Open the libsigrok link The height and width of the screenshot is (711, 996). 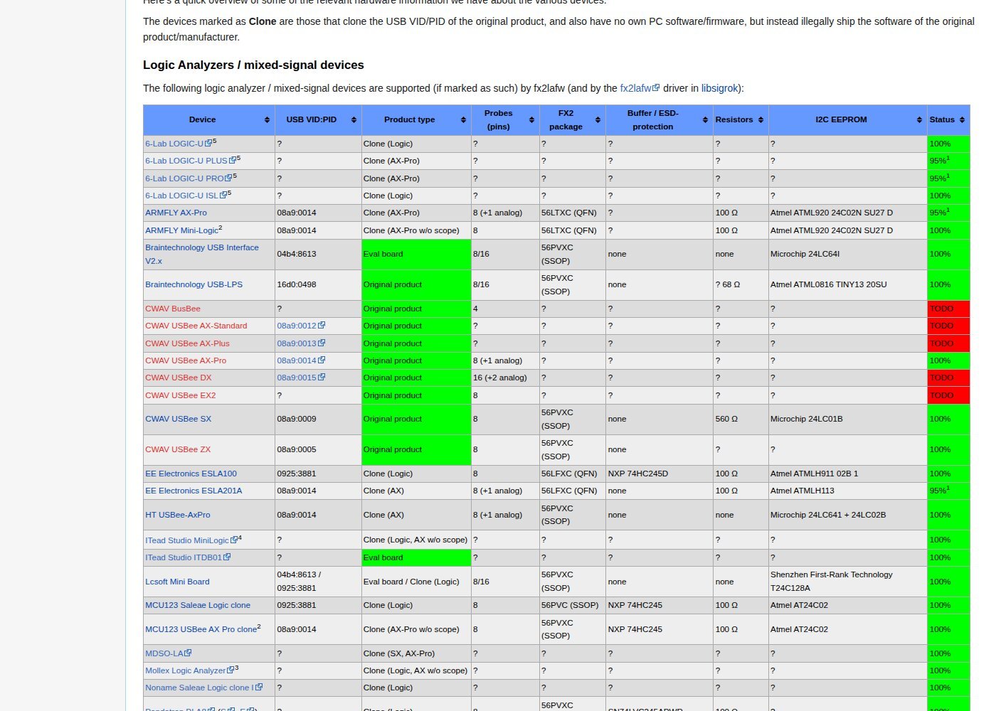point(719,88)
